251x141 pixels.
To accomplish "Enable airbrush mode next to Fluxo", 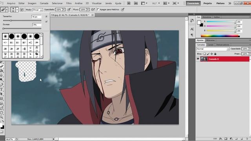I will pyautogui.click(x=93, y=9).
